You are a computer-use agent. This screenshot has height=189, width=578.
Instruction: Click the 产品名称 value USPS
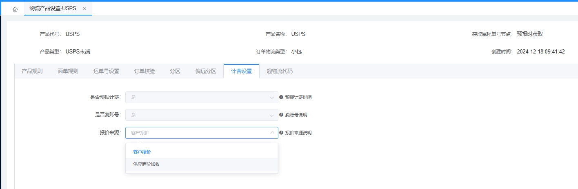pyautogui.click(x=298, y=34)
